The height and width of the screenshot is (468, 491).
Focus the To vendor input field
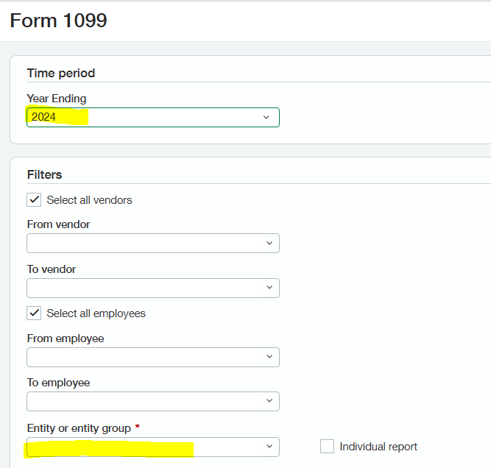(144, 288)
